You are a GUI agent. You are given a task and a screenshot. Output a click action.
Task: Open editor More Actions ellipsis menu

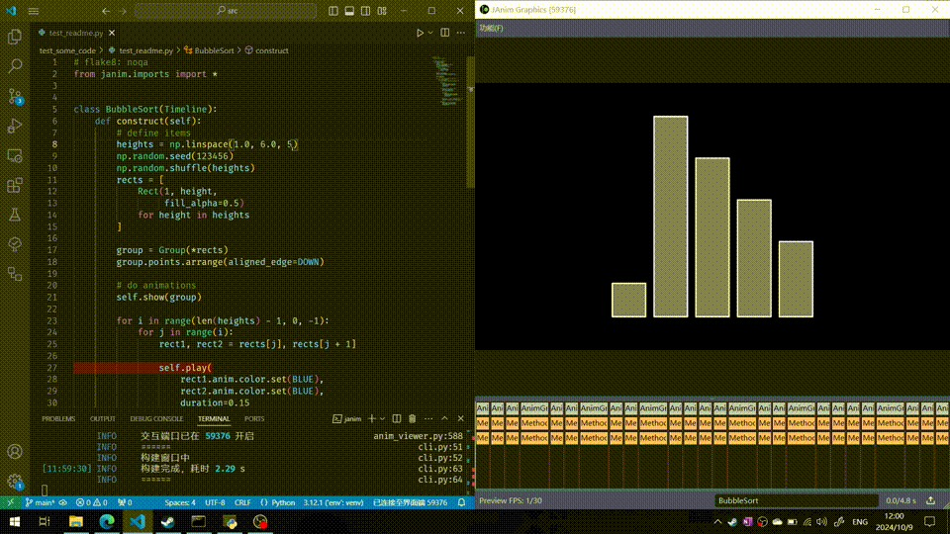(461, 33)
